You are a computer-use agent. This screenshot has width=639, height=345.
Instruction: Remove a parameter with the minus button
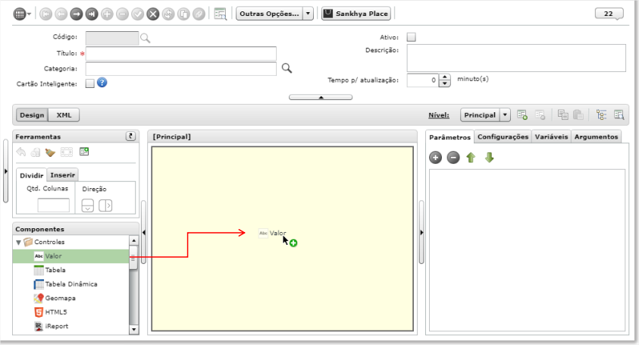coord(453,158)
